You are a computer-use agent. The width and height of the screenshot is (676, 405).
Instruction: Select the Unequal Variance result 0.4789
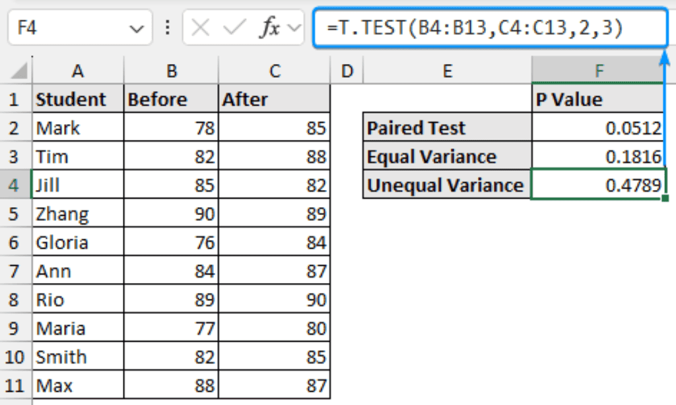click(598, 185)
